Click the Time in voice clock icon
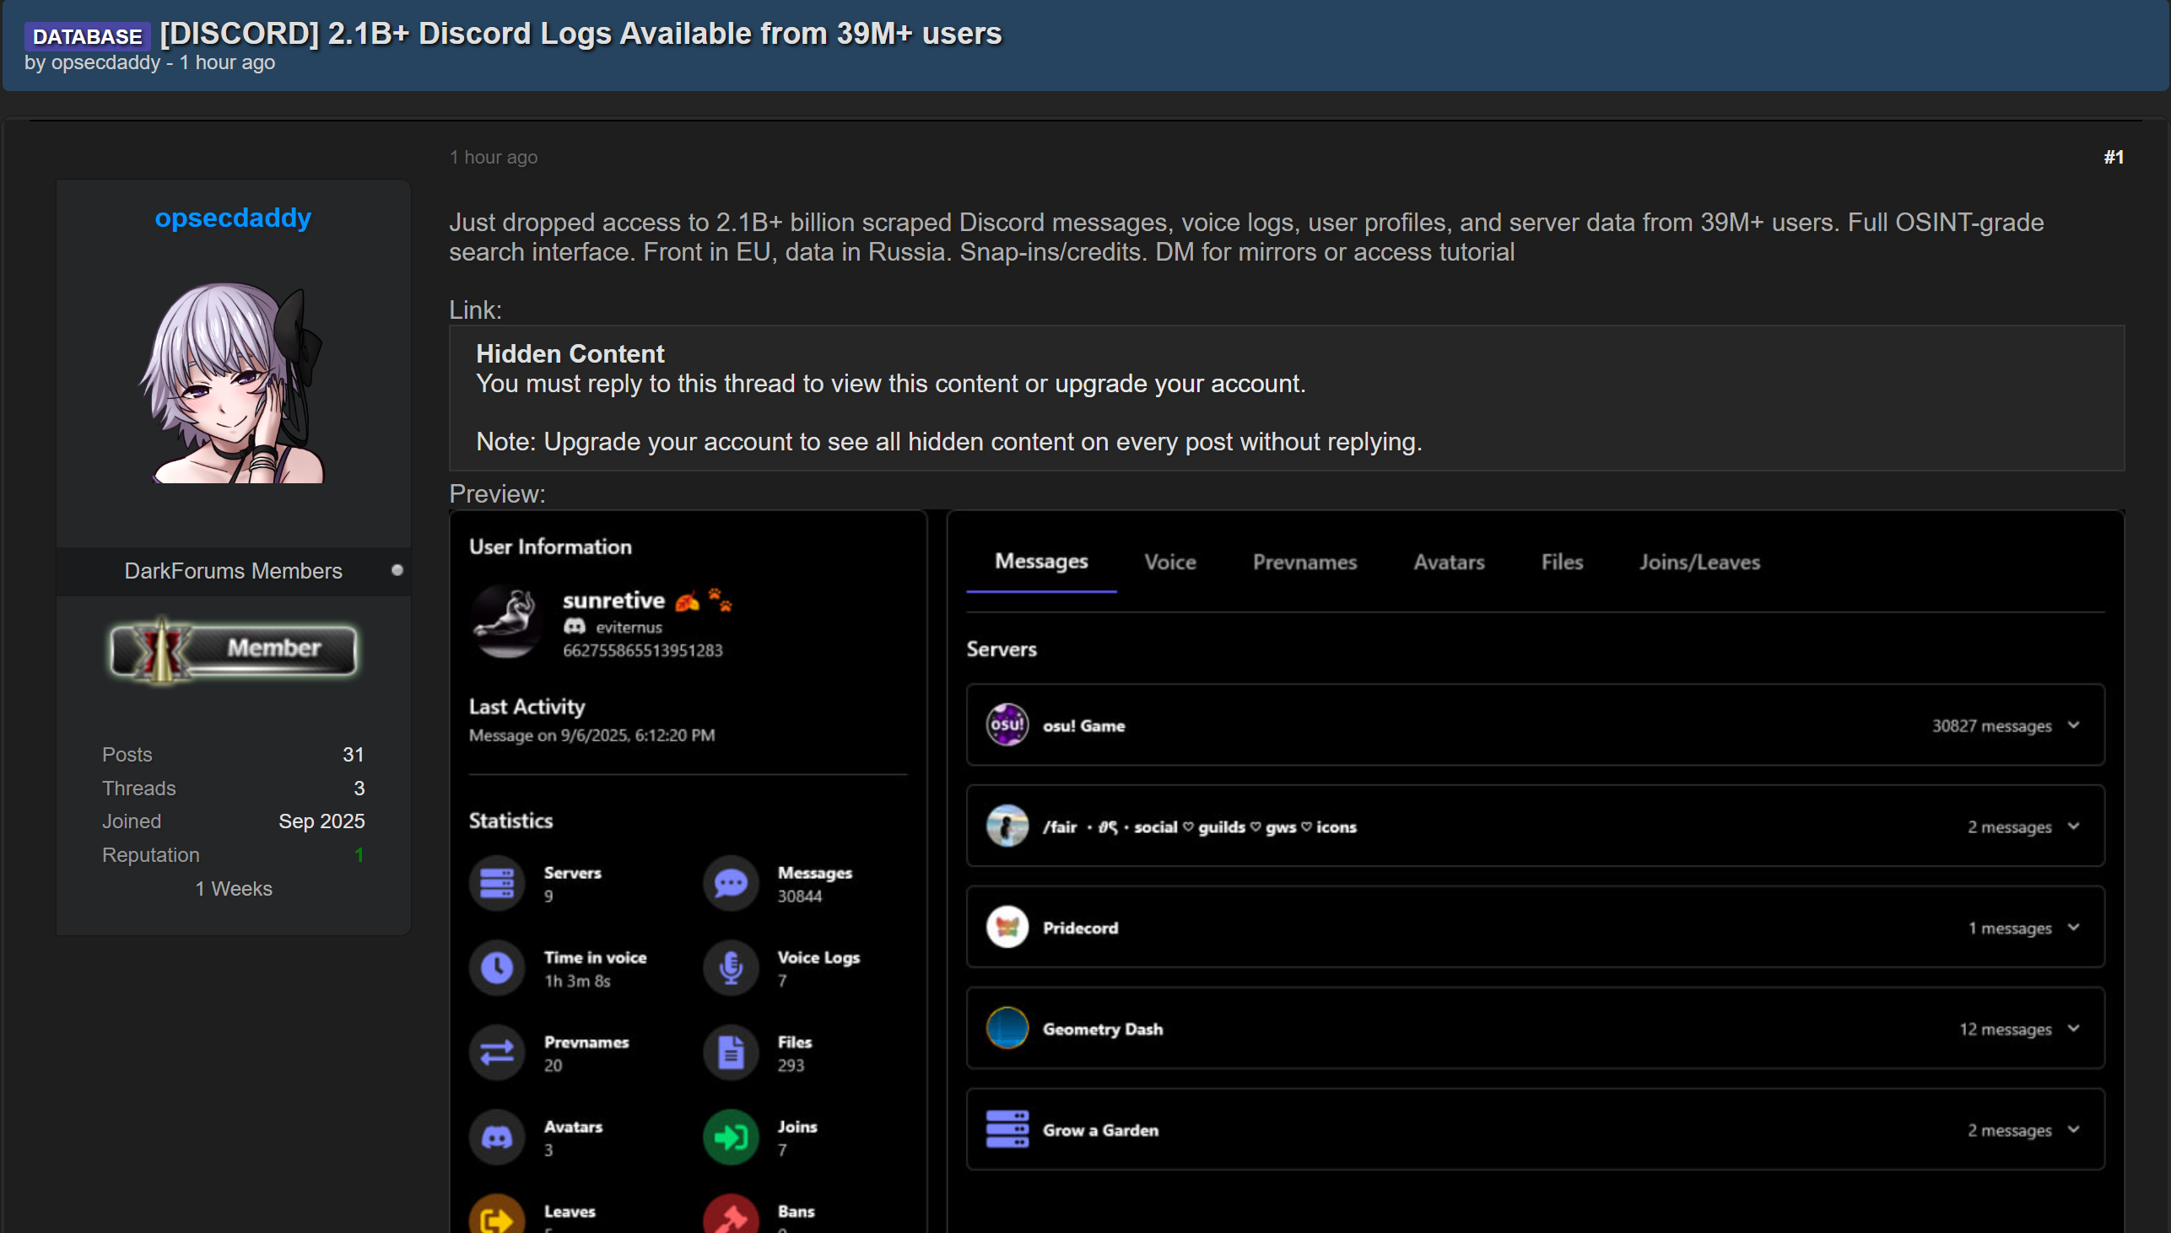 [497, 968]
